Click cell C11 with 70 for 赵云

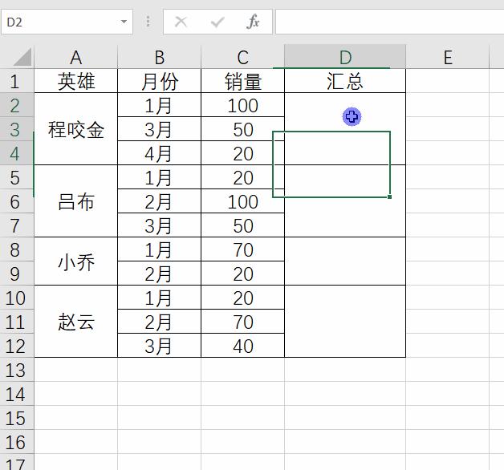(242, 322)
